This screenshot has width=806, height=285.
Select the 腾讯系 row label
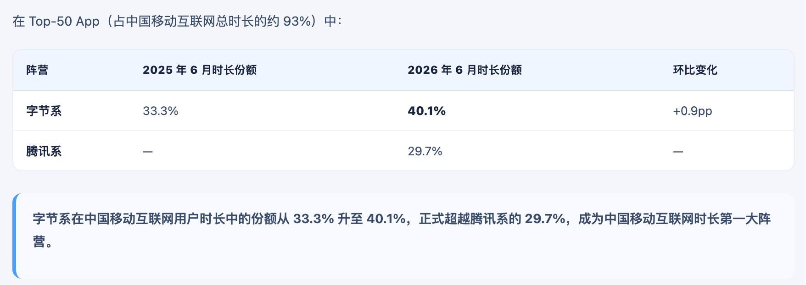[x=44, y=151]
